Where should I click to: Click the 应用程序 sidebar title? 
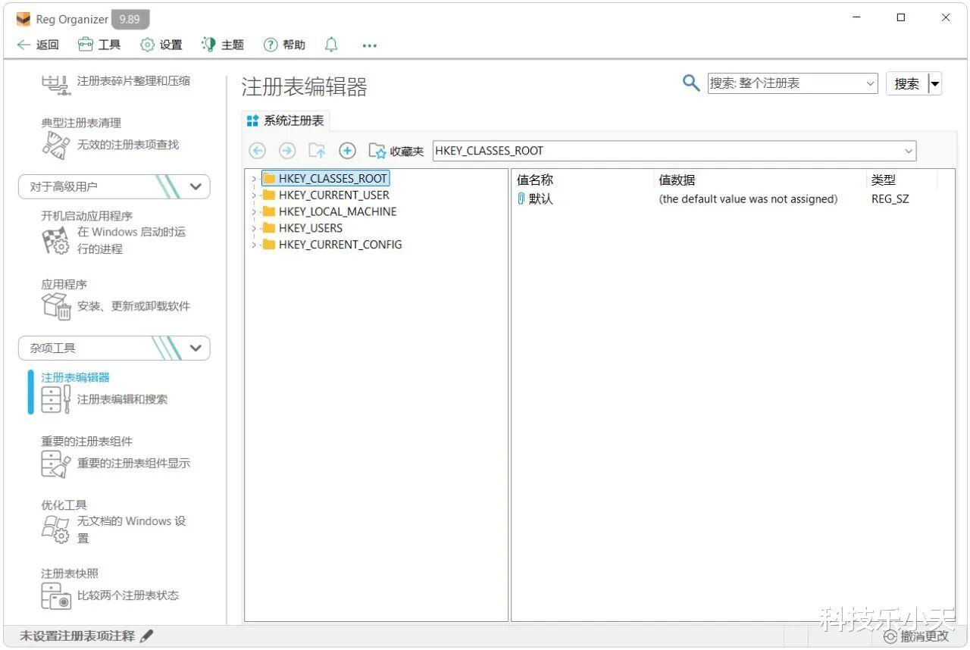click(x=64, y=284)
